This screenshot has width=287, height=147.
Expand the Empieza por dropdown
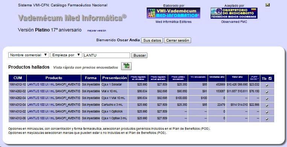tap(66, 55)
